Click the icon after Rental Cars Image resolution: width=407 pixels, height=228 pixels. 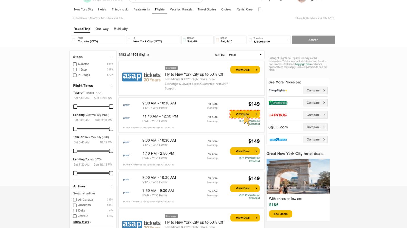(260, 9)
